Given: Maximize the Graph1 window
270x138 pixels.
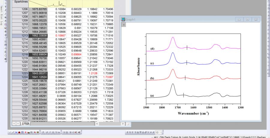Looking at the screenshot, I should pyautogui.click(x=247, y=19).
